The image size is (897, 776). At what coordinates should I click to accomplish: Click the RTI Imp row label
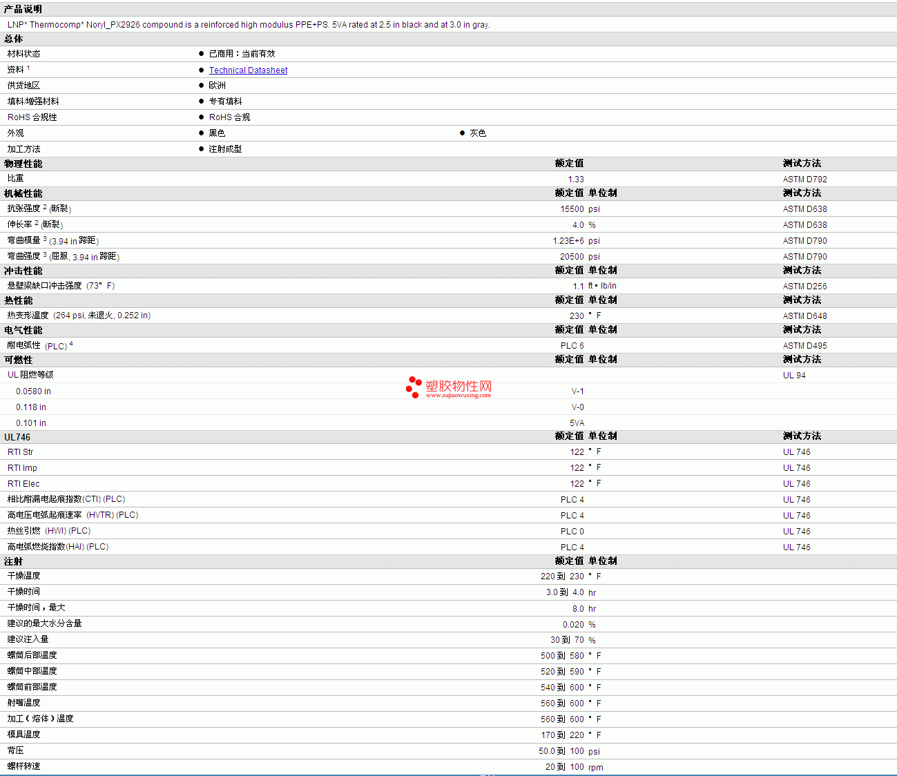(22, 468)
